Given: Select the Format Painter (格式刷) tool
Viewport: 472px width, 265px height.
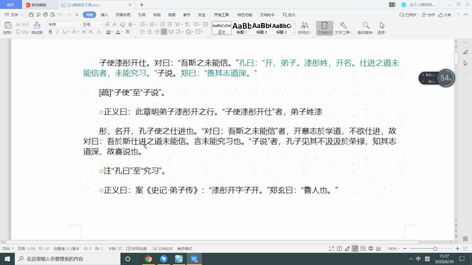Looking at the screenshot, I should click(x=37, y=28).
